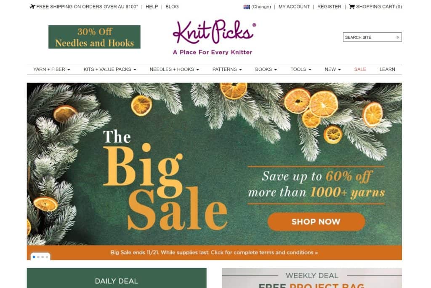Open Big Sale terms and conditions link
Image resolution: width=431 pixels, height=288 pixels.
tap(214, 252)
